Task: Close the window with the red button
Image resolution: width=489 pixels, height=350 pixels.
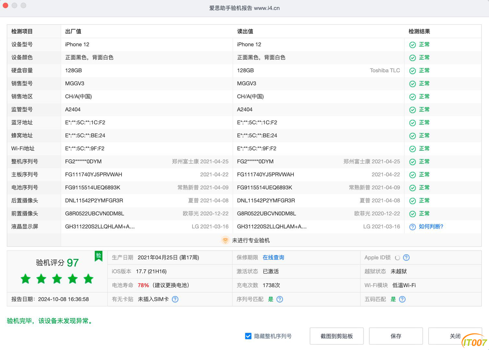Action: point(5,6)
